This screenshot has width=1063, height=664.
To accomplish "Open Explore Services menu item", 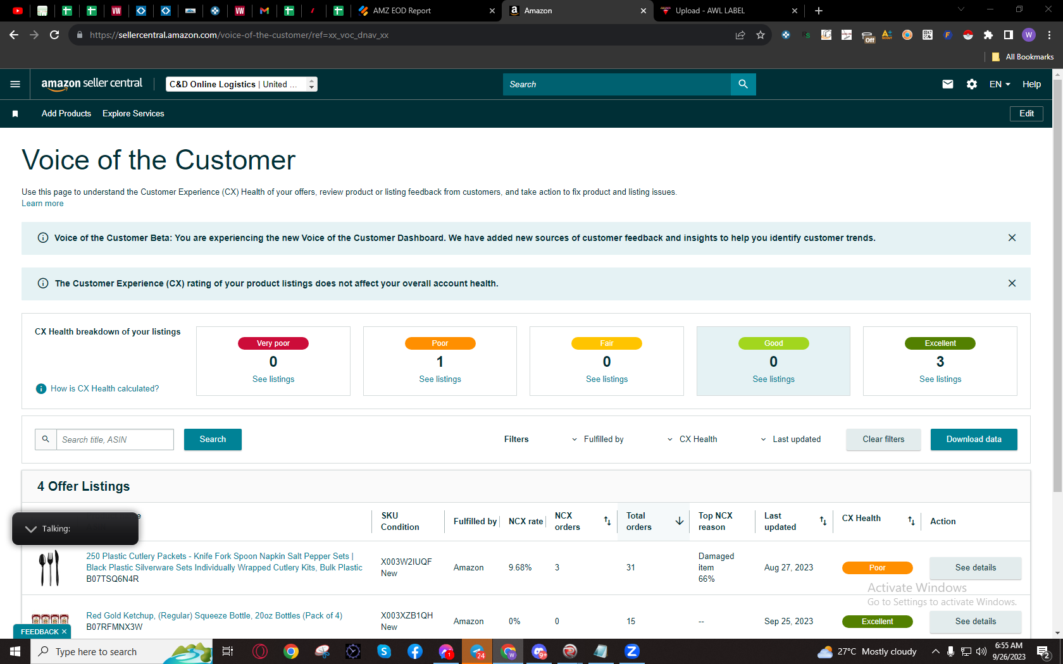I will pyautogui.click(x=134, y=114).
